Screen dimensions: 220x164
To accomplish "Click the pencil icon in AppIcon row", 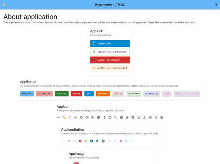I will click(x=64, y=117).
